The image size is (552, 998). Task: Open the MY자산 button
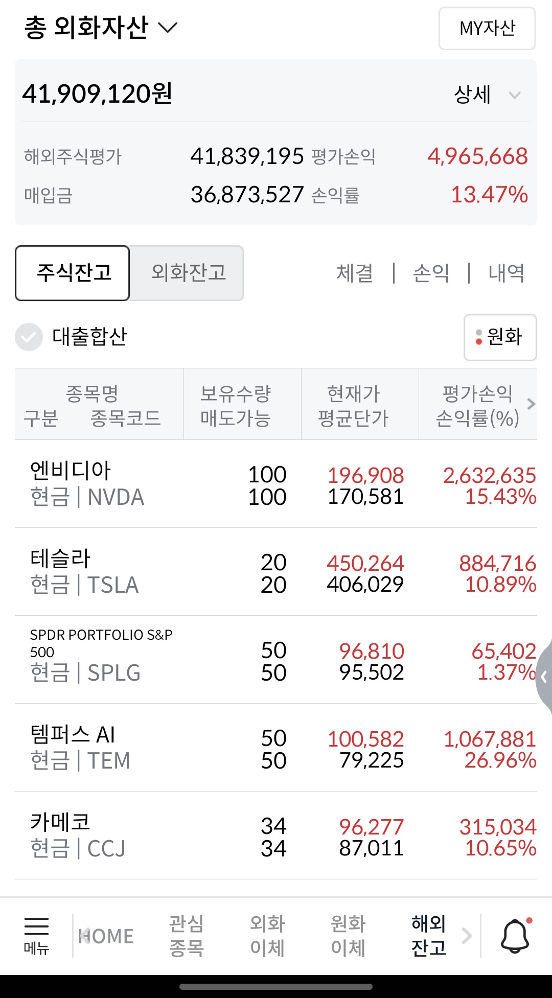pos(487,29)
